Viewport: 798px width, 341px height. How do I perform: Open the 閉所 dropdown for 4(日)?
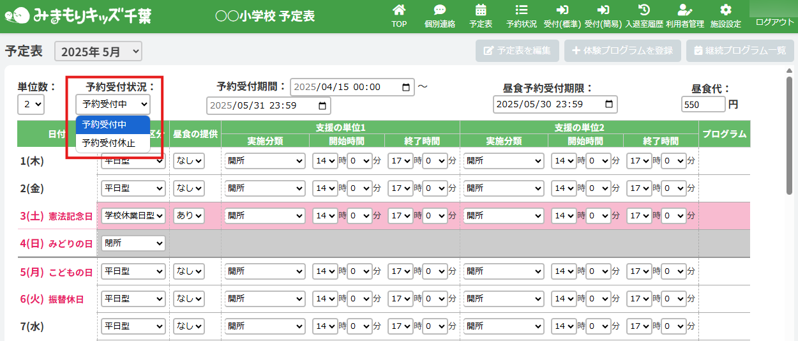point(133,243)
